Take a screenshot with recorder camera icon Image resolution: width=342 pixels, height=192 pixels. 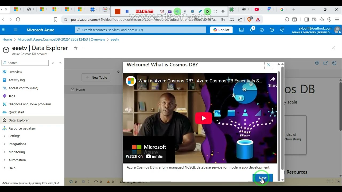pos(170,11)
